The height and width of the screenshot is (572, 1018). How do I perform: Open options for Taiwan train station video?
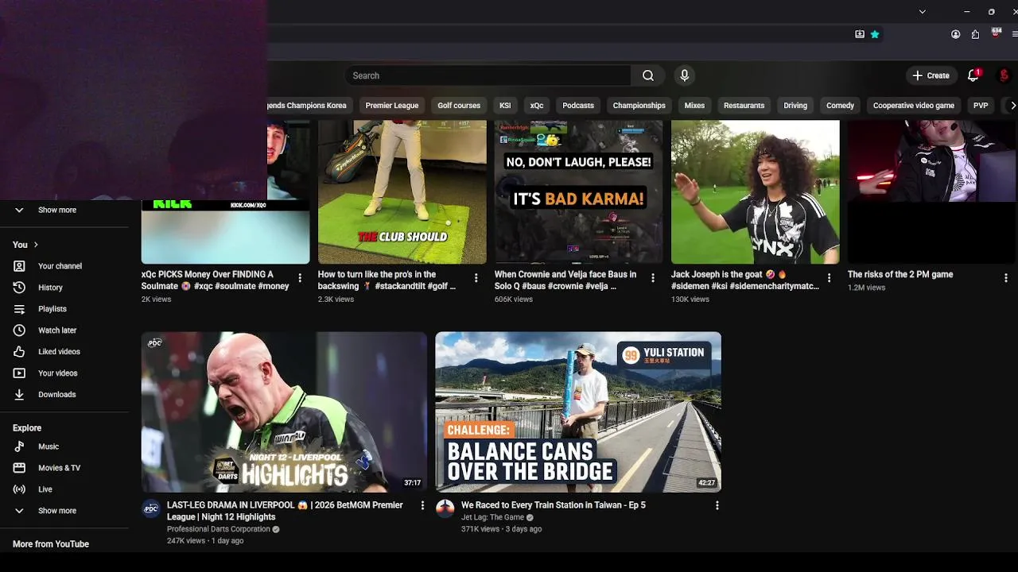tap(717, 506)
